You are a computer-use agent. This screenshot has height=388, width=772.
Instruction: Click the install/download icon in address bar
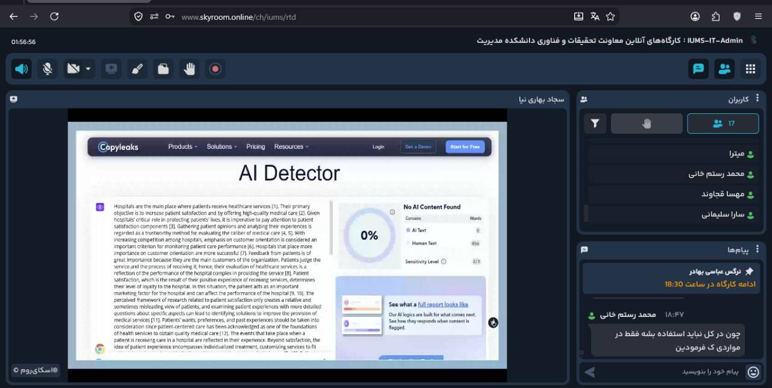coord(579,16)
